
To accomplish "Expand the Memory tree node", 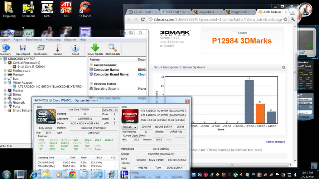I will (5, 75).
